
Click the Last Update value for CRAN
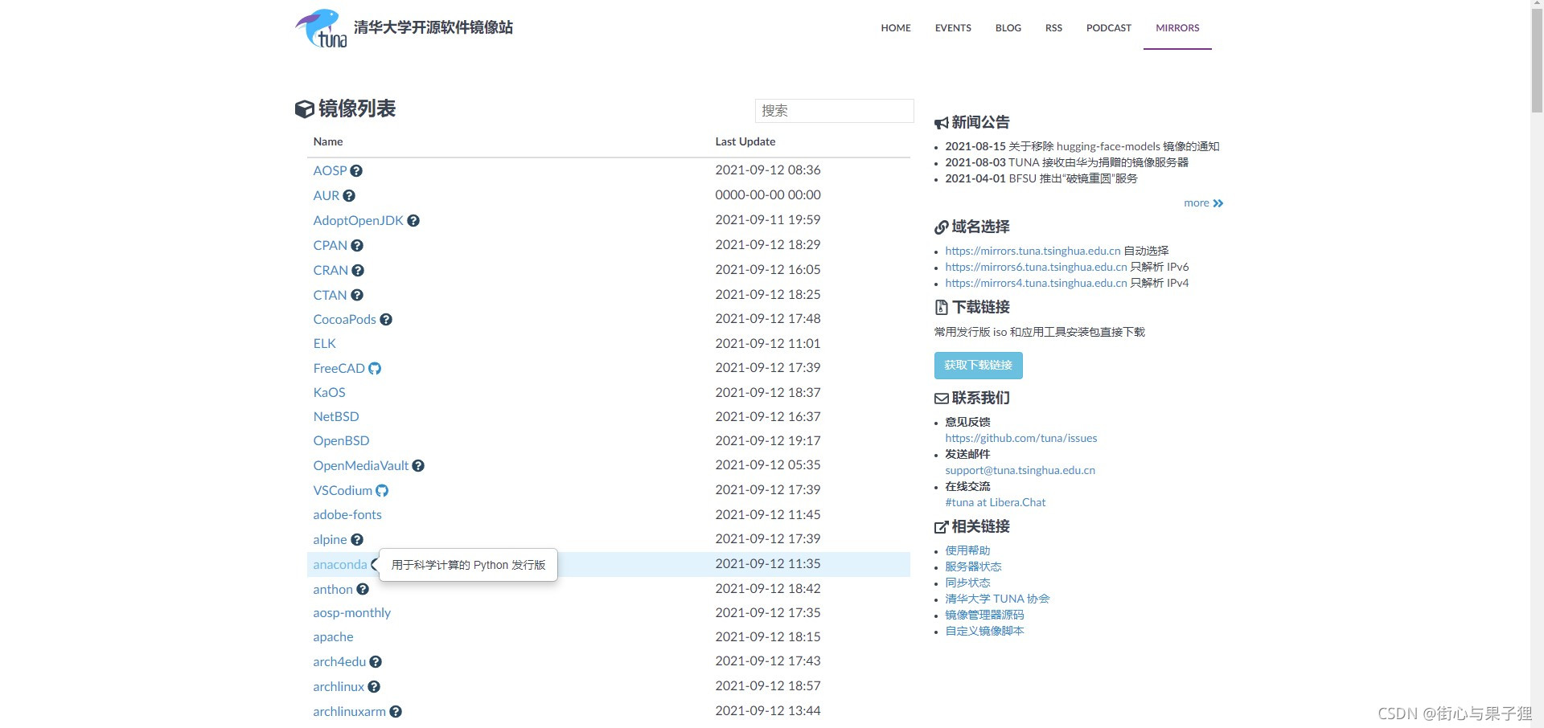click(768, 270)
